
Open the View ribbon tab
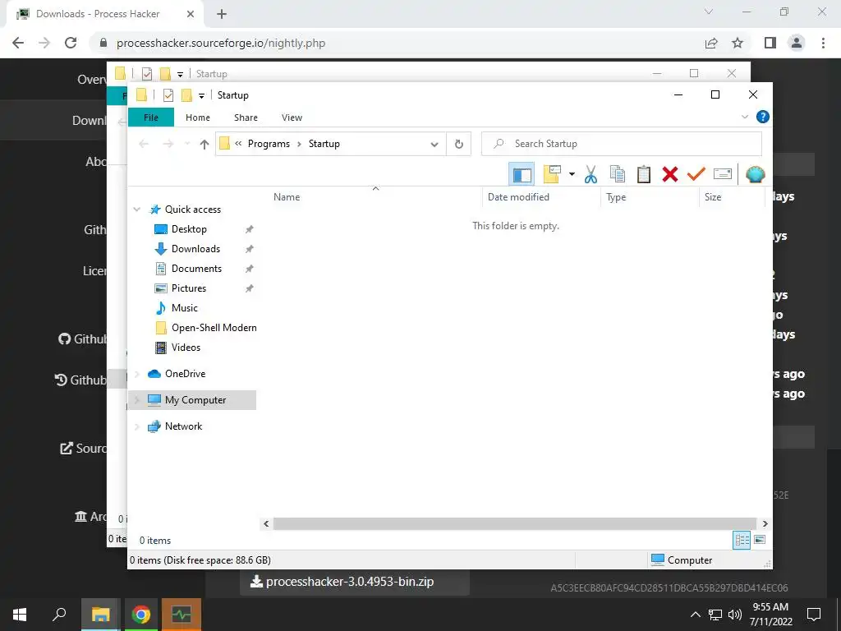coord(292,117)
